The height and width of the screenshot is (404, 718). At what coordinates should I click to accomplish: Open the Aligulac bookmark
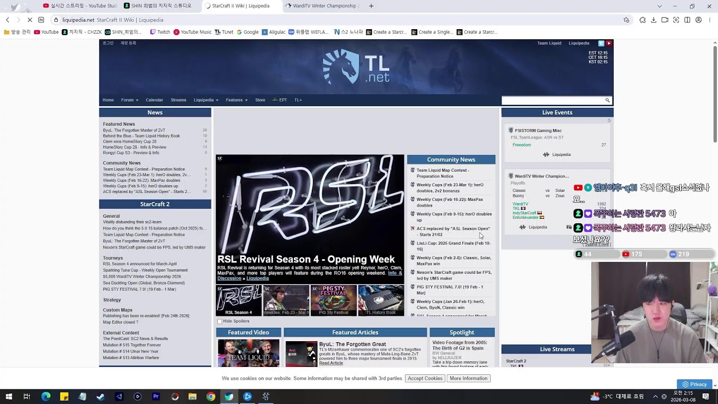pyautogui.click(x=273, y=32)
